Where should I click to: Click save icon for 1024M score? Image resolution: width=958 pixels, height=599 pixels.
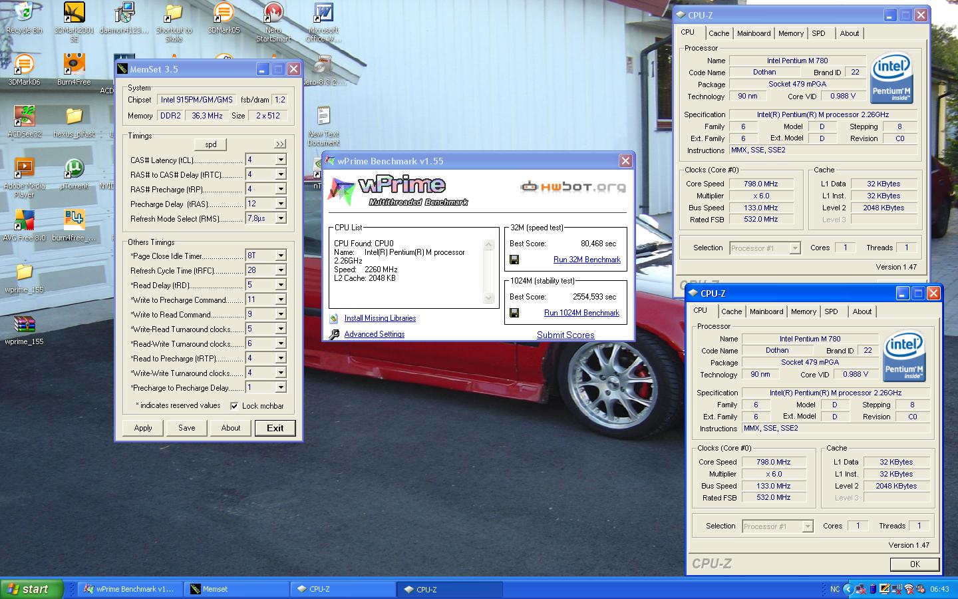pyautogui.click(x=514, y=313)
